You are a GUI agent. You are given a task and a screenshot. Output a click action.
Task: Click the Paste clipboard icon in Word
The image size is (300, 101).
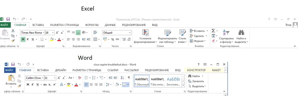11,78
